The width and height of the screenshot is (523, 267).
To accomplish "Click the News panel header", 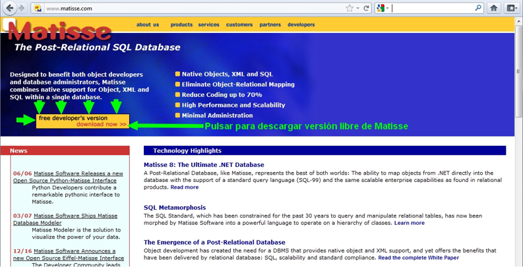I will point(65,151).
